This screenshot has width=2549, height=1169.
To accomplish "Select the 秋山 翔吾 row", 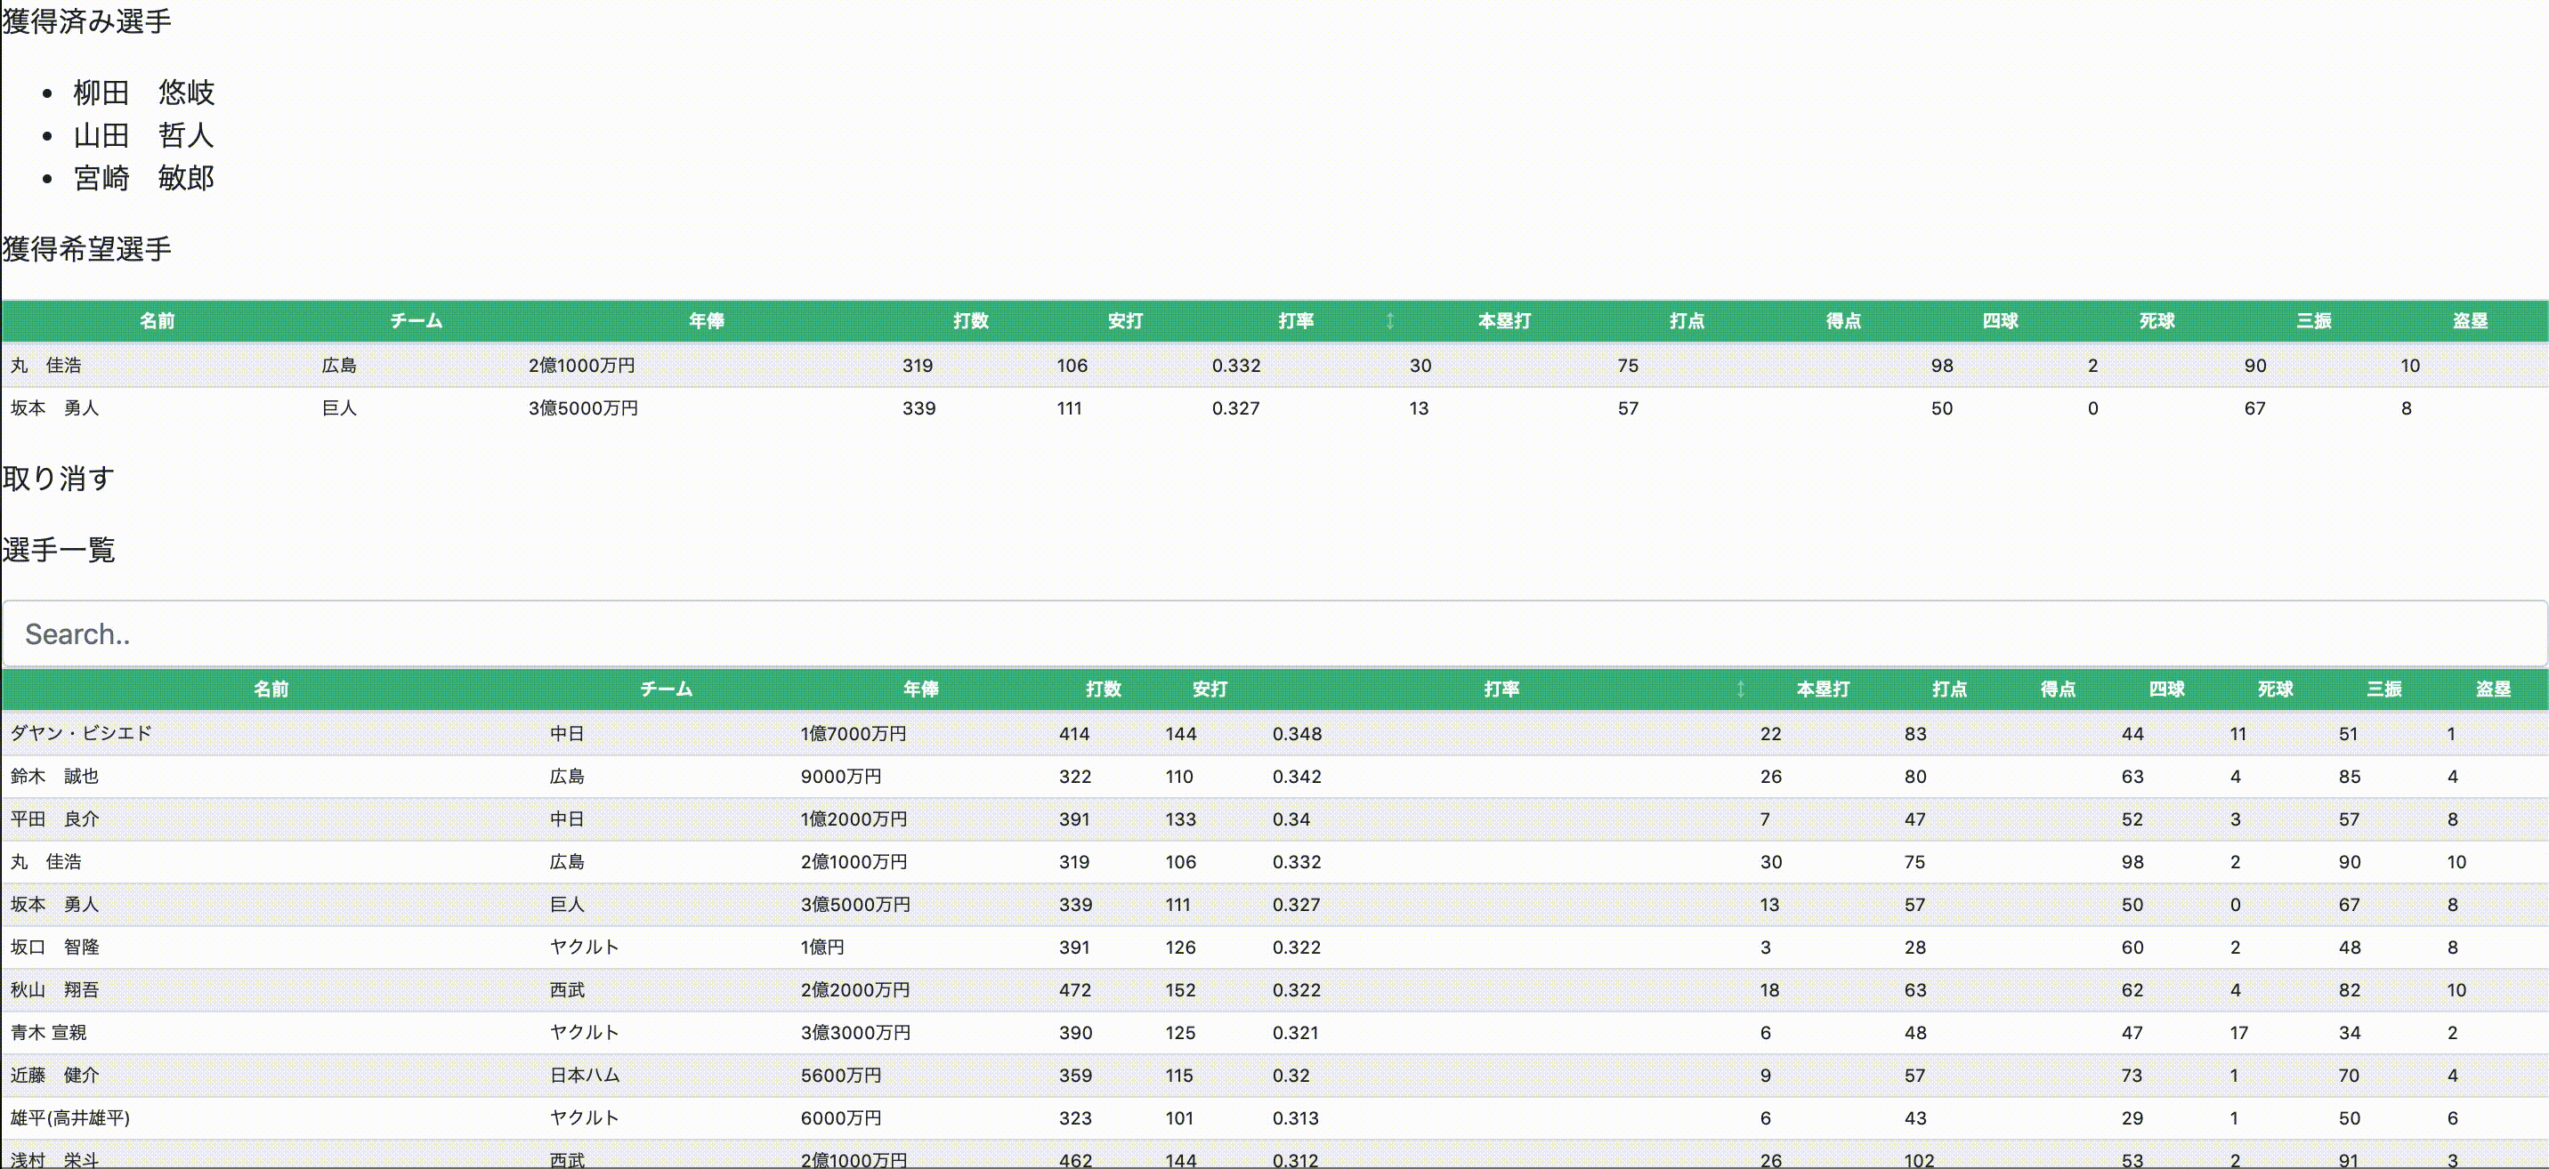I will pos(54,989).
